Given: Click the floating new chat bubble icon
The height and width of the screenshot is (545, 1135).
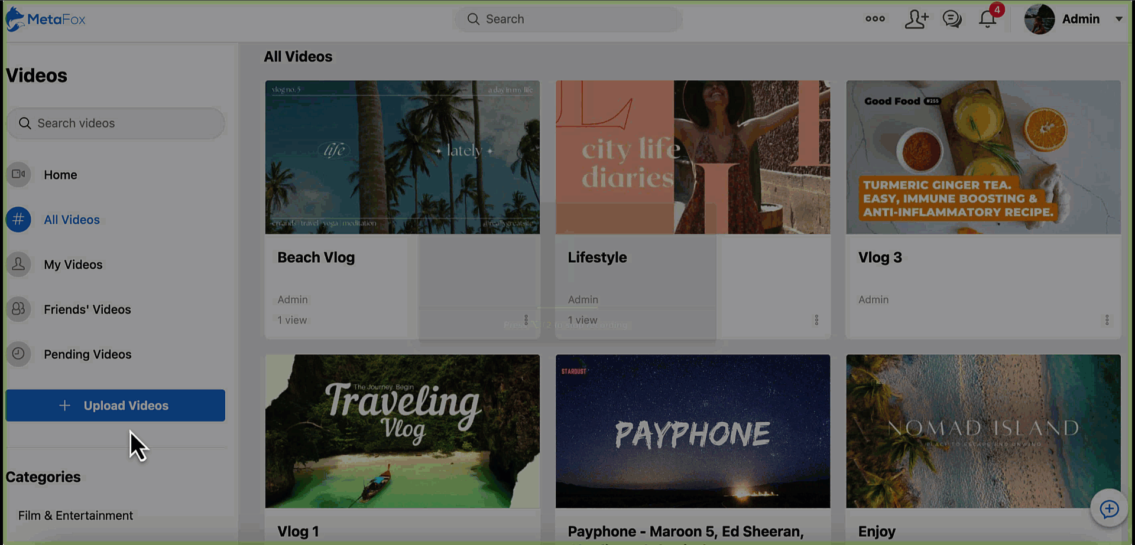Looking at the screenshot, I should pyautogui.click(x=1109, y=508).
